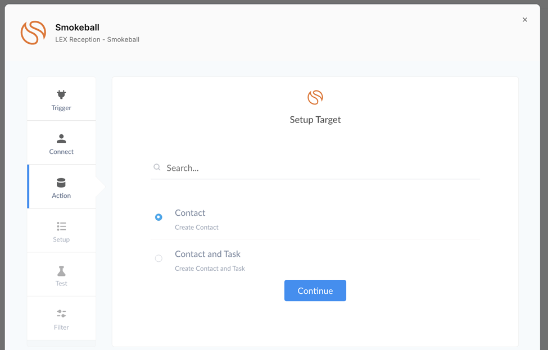Open the Trigger tab text label
548x350 pixels.
point(61,108)
